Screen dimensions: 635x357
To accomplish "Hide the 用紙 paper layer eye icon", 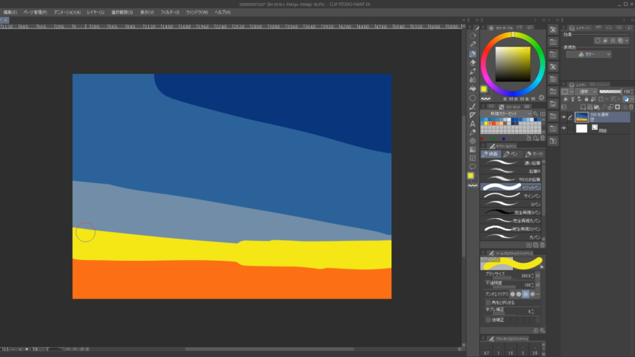I will click(564, 128).
